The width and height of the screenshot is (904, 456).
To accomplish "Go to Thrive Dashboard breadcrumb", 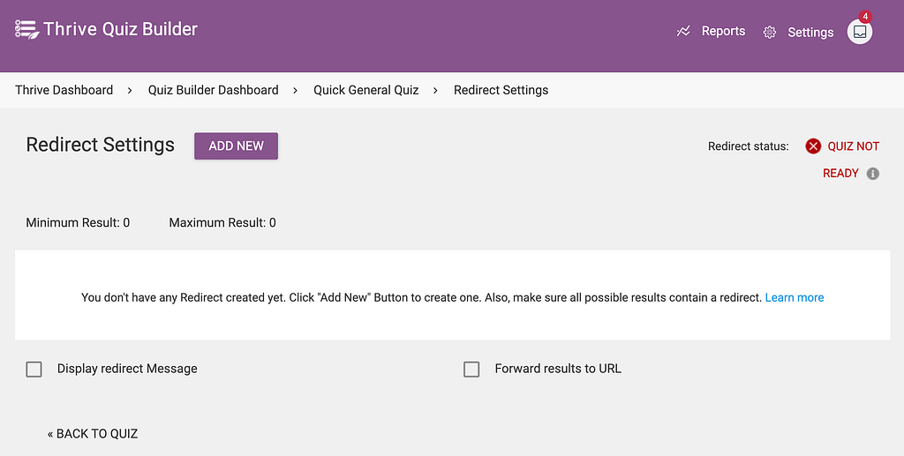I will tap(64, 90).
